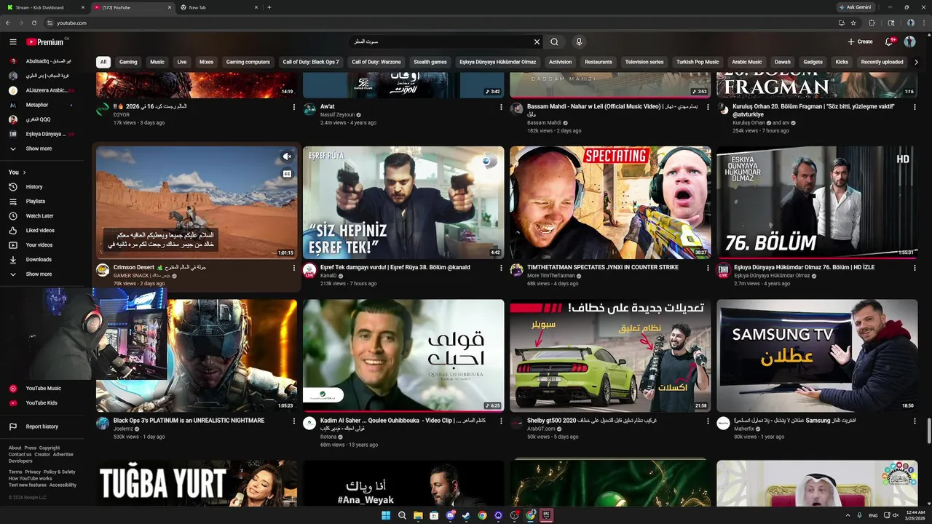Show more filter chips with right arrow
Screen dimensions: 932x524
(916, 62)
